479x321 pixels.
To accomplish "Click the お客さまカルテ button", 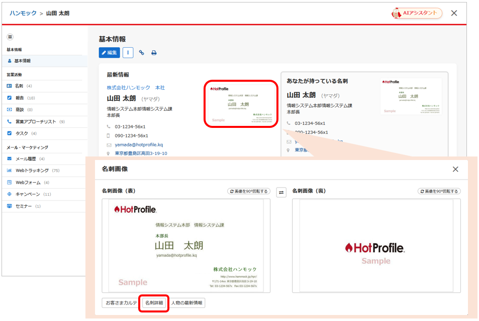I will pos(121,303).
